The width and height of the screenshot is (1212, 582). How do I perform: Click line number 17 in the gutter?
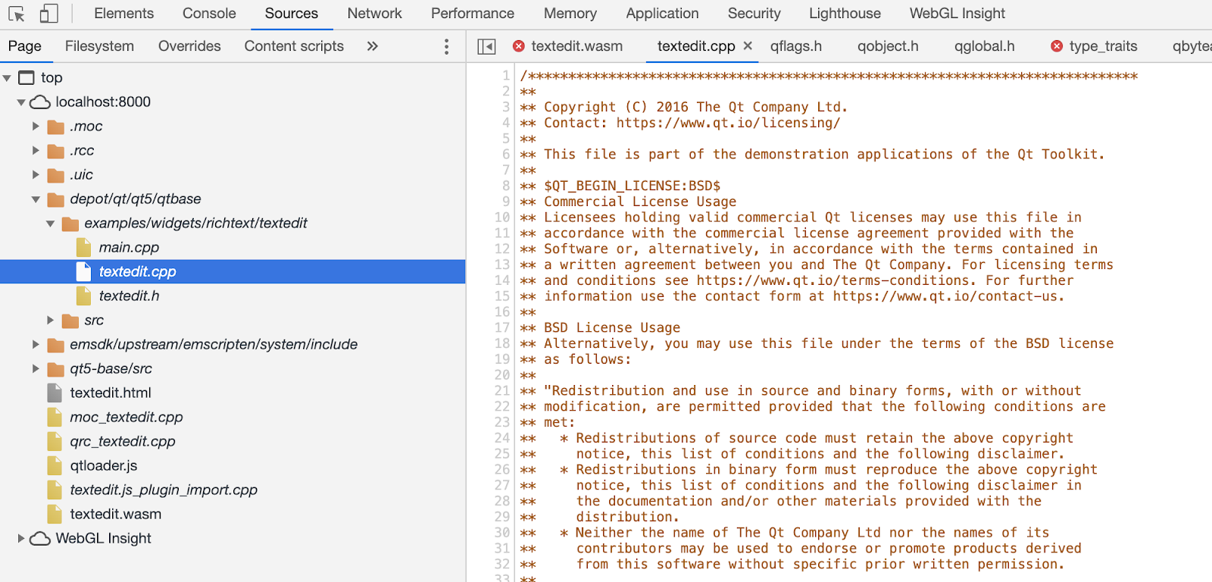(x=502, y=327)
